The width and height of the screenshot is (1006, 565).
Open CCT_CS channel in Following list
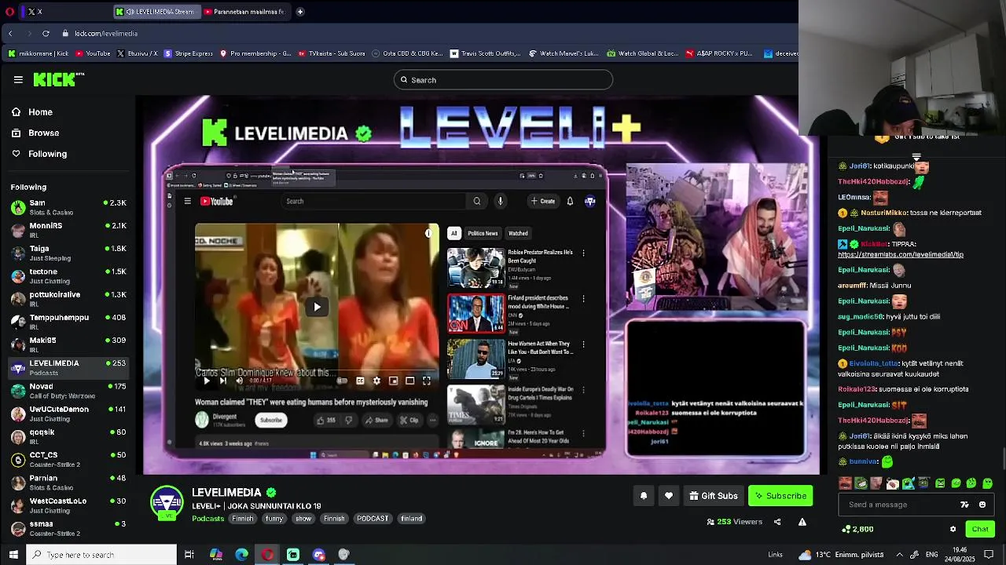[x=69, y=459]
